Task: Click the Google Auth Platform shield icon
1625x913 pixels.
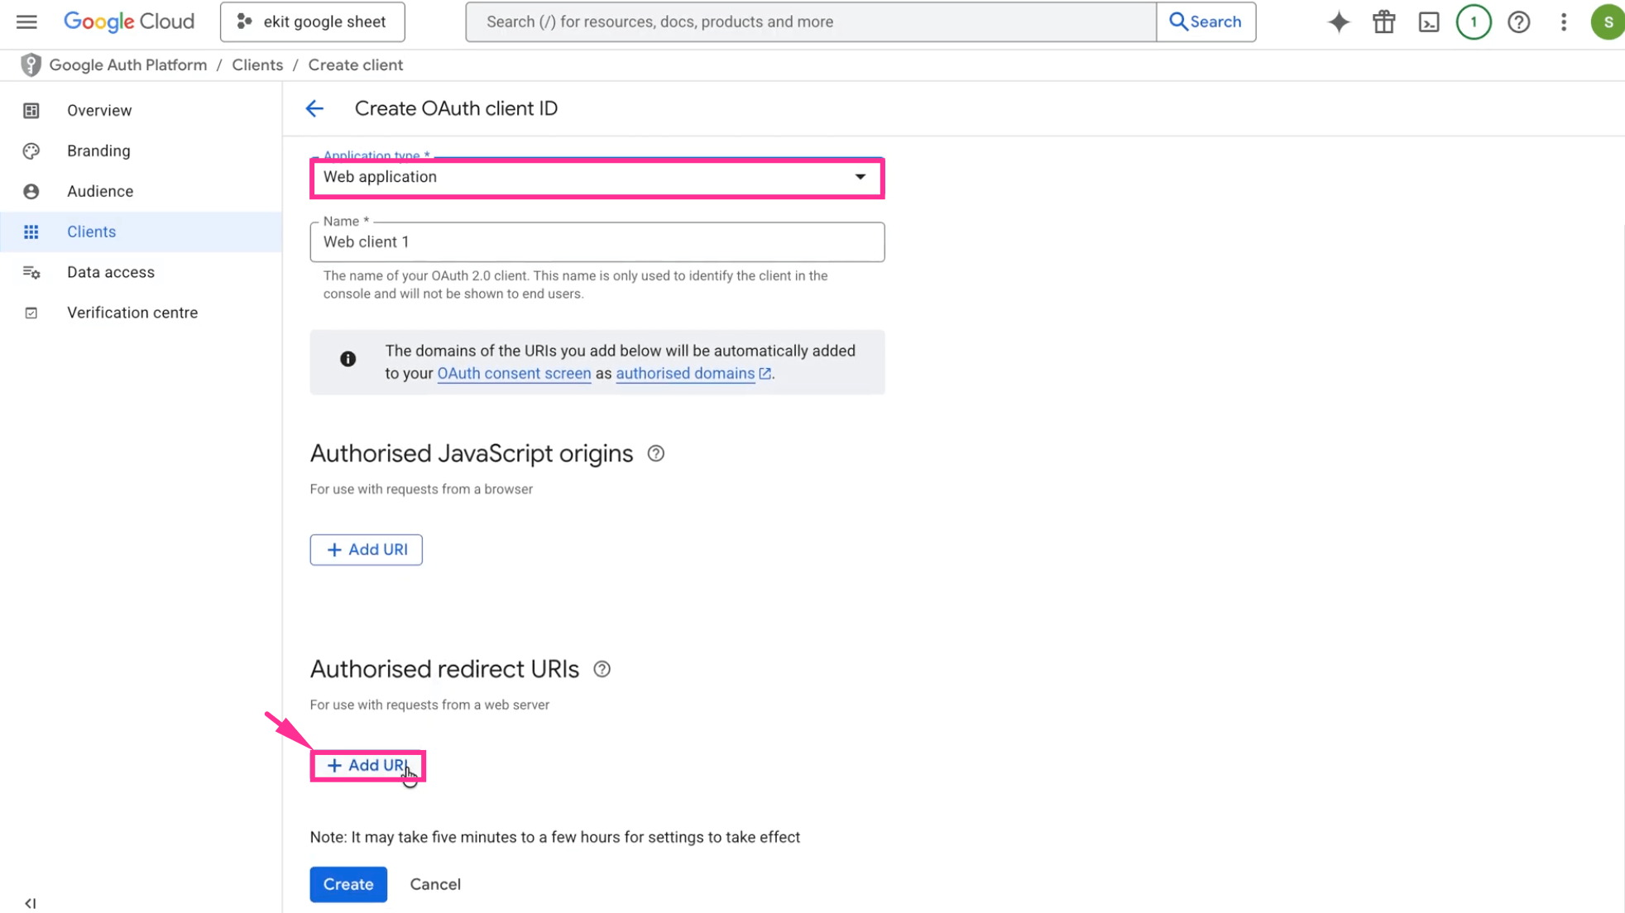Action: (31, 65)
